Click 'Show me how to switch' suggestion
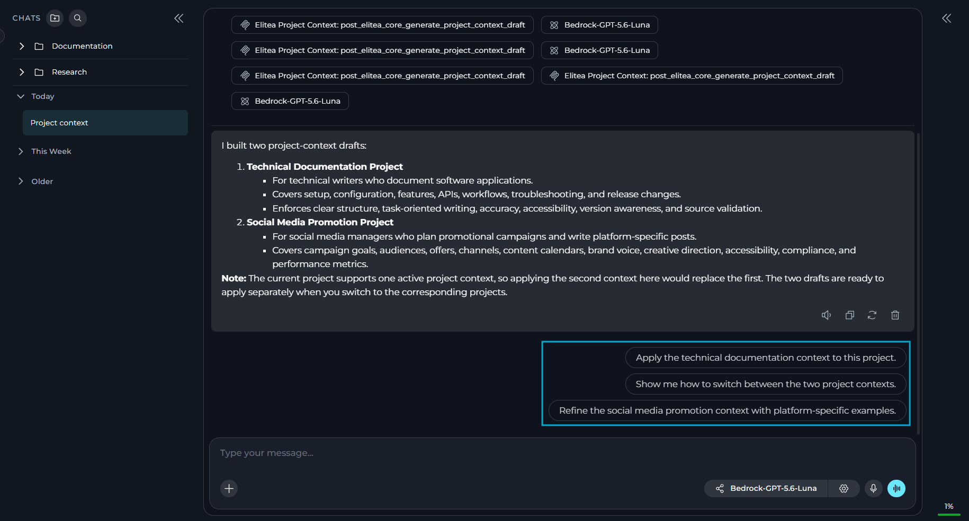 pyautogui.click(x=766, y=384)
